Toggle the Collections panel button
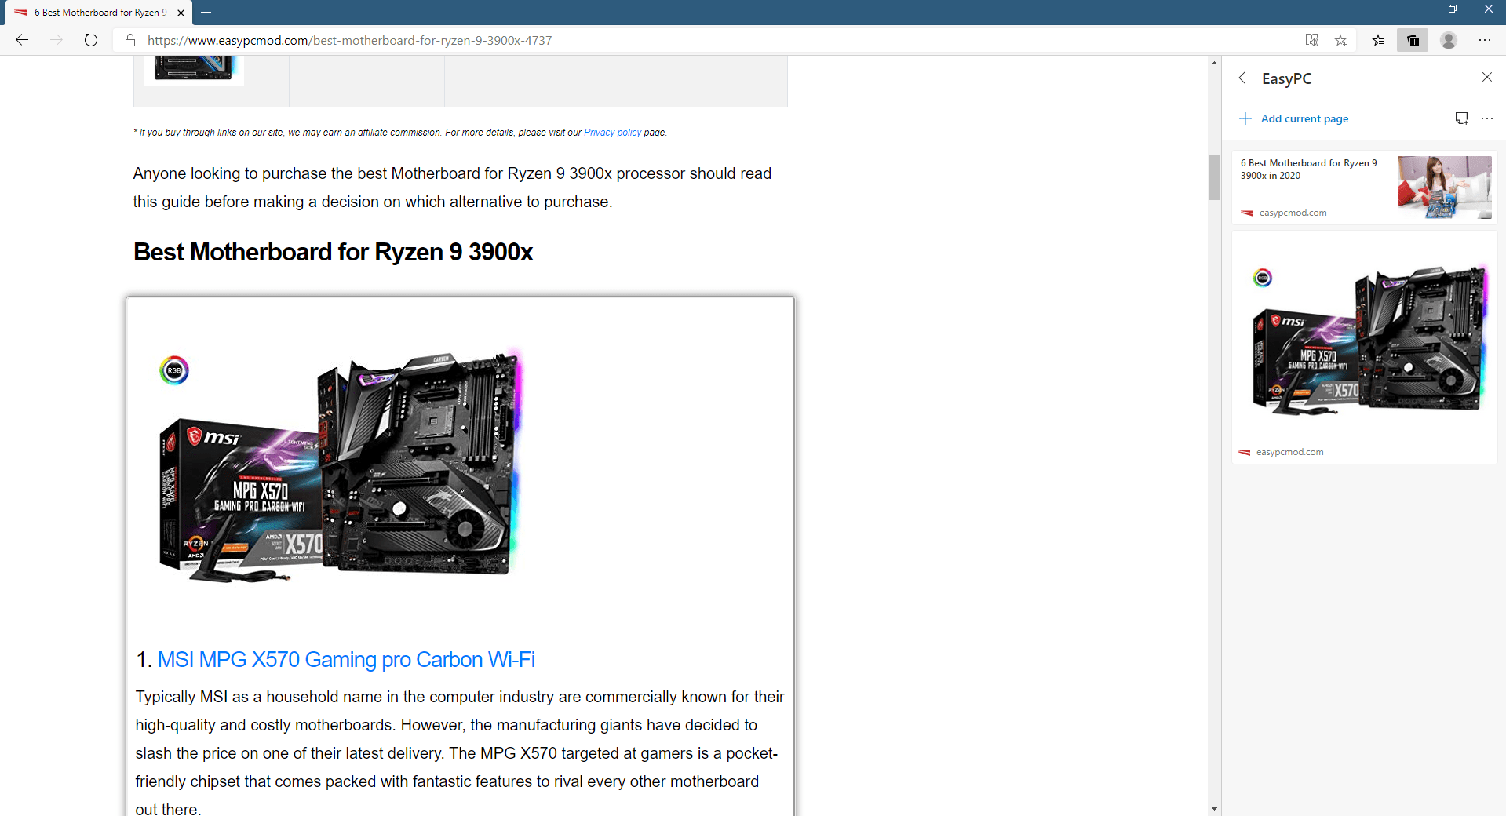 coord(1413,40)
